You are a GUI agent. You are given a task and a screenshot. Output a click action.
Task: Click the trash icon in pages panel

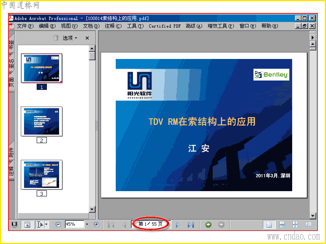(56, 38)
